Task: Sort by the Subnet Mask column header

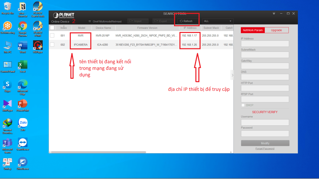Action: point(211,28)
